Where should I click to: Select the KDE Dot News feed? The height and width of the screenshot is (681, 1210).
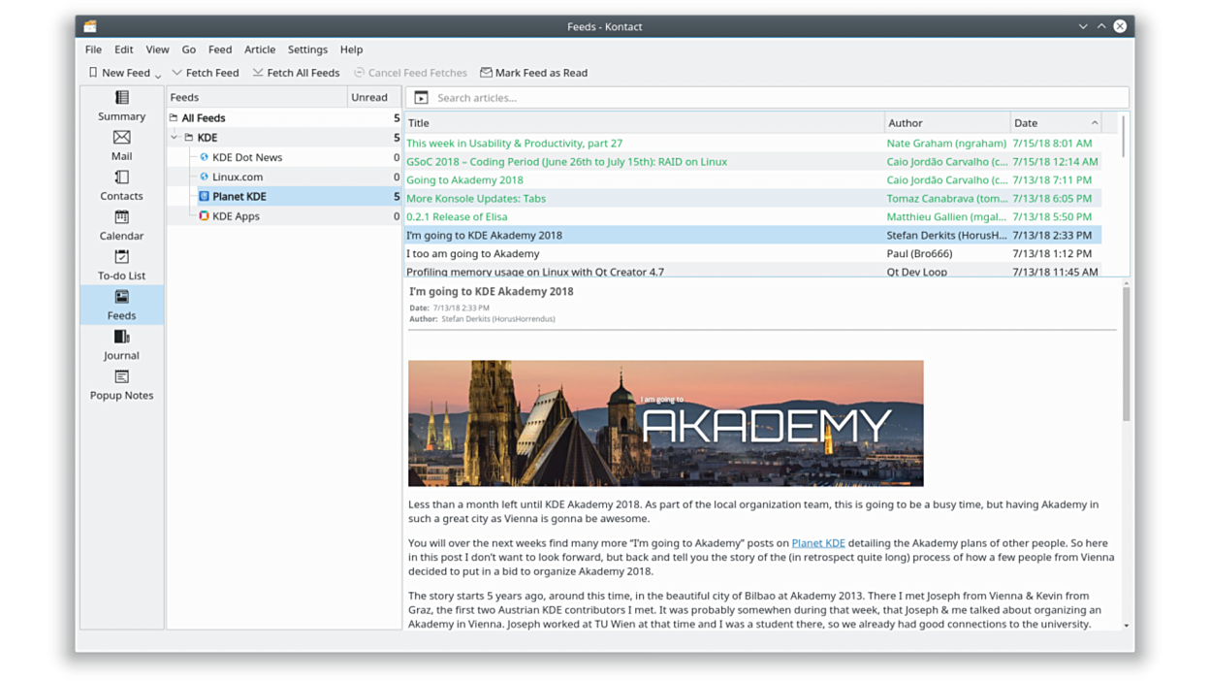pos(247,157)
